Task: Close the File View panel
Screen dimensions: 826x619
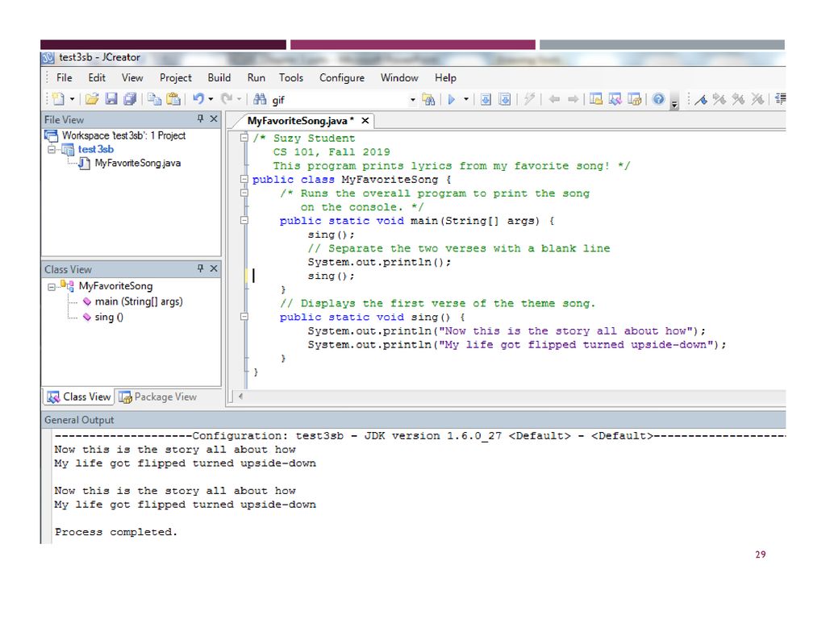Action: tap(214, 119)
